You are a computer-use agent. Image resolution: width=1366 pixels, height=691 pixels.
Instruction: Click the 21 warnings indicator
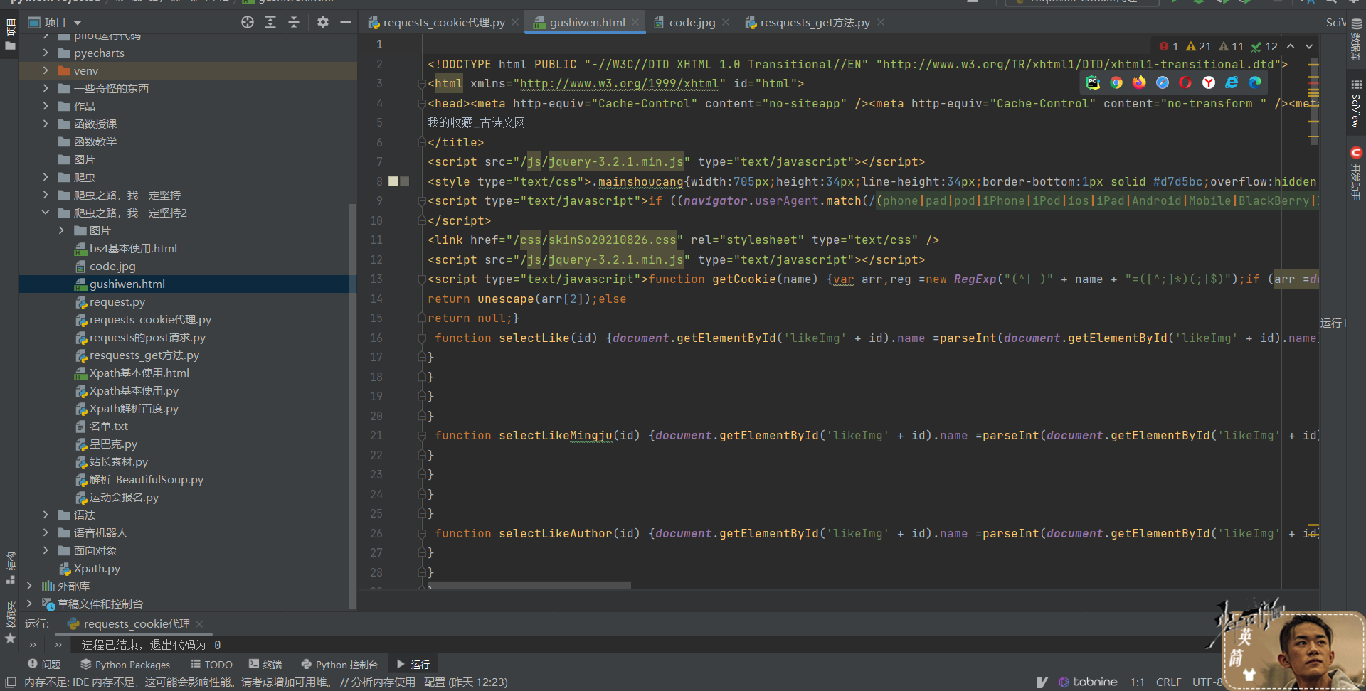[x=1198, y=46]
